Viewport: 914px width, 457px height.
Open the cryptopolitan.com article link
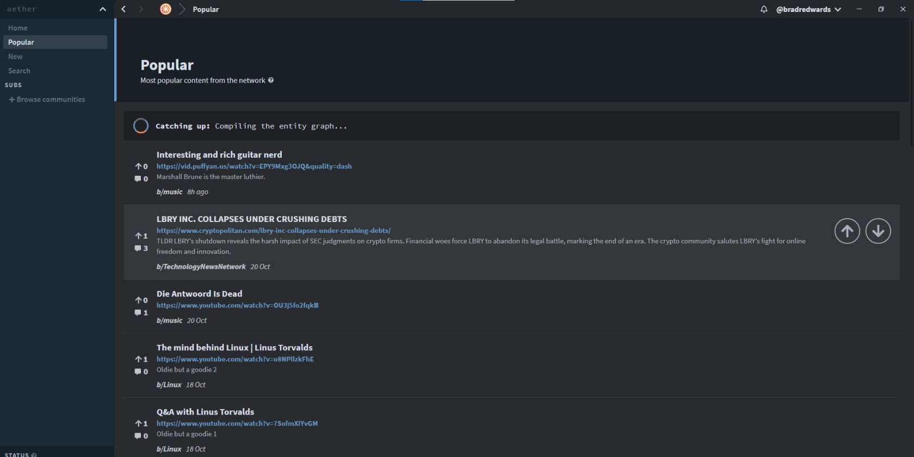[x=273, y=230]
